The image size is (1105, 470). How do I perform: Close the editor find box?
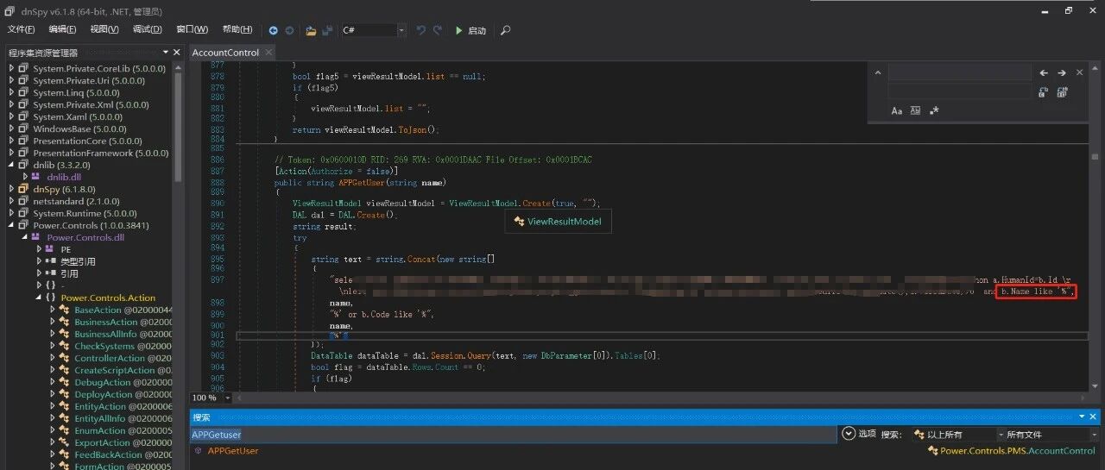(x=1079, y=73)
